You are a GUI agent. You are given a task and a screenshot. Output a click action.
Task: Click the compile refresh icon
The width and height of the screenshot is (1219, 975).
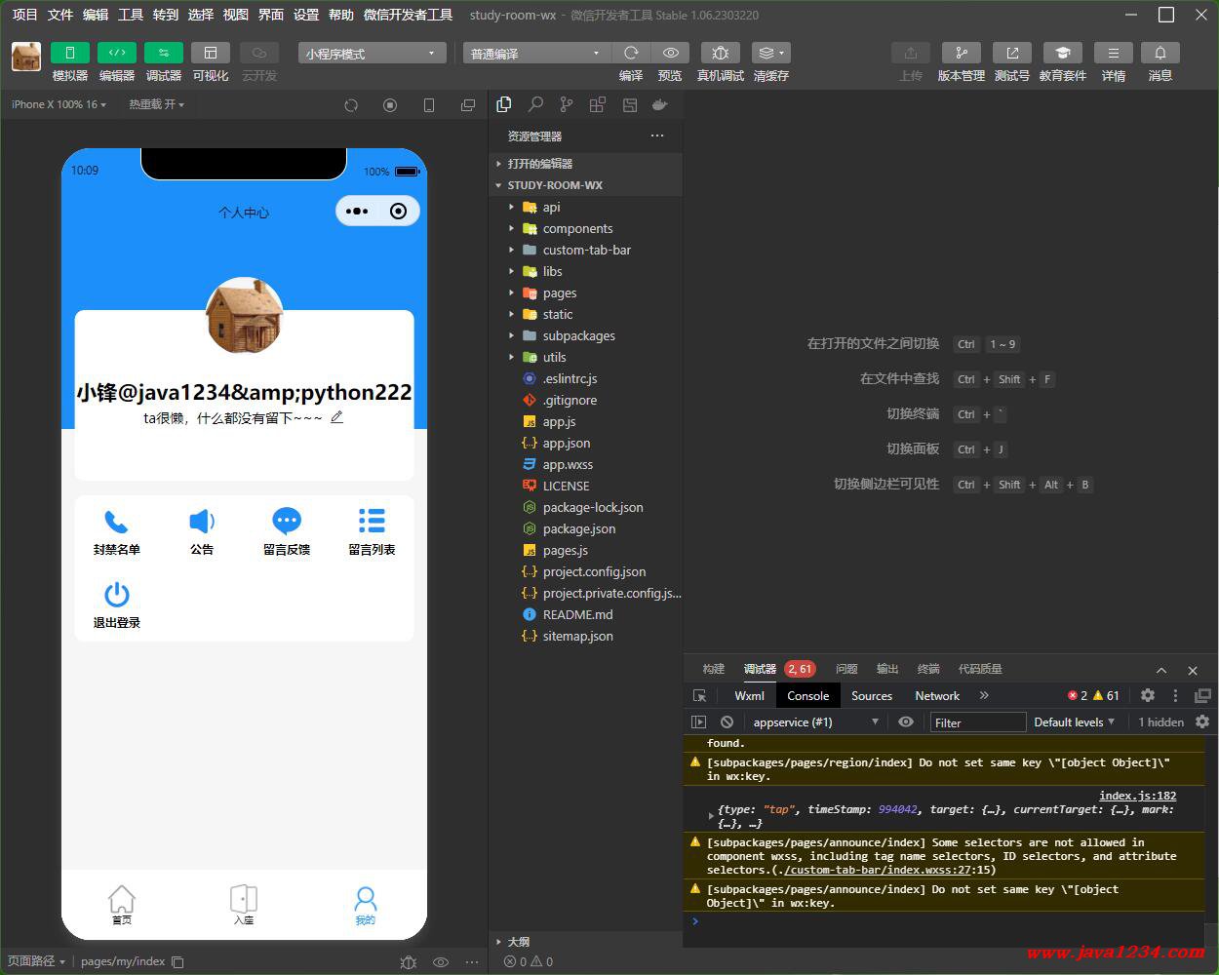[x=631, y=53]
